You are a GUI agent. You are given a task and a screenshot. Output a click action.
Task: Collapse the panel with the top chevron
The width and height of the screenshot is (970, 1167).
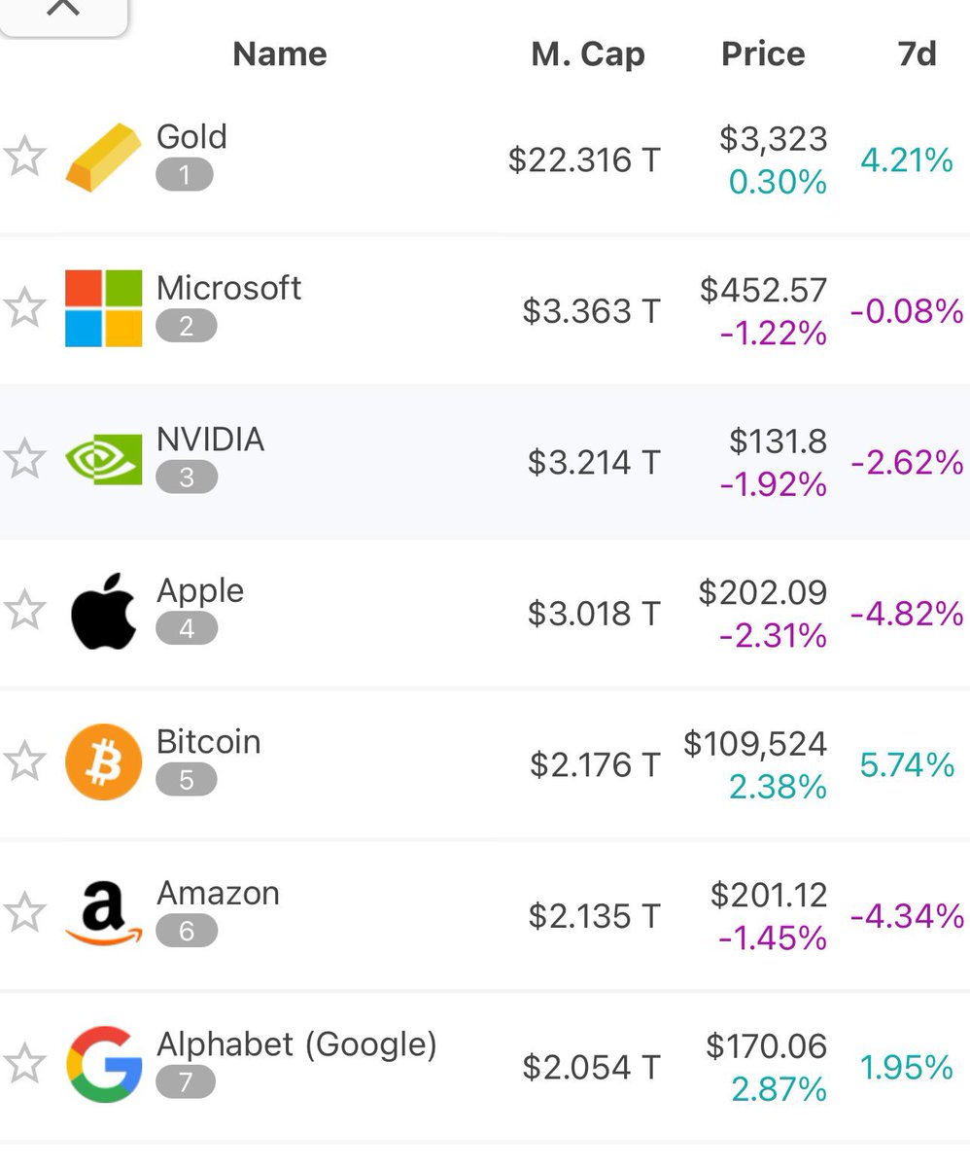coord(63,12)
